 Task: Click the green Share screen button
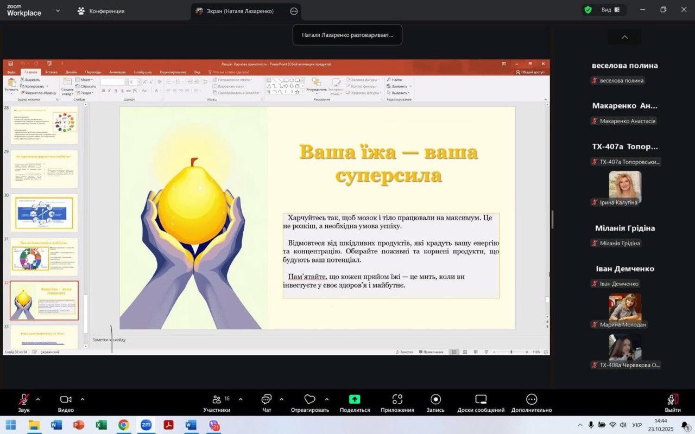click(x=355, y=403)
